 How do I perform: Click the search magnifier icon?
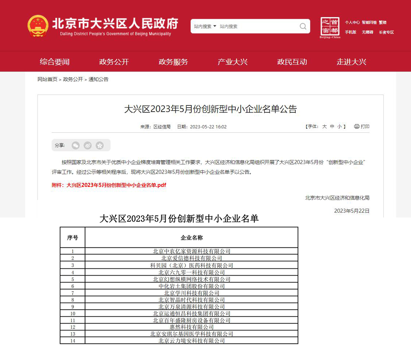pyautogui.click(x=303, y=26)
